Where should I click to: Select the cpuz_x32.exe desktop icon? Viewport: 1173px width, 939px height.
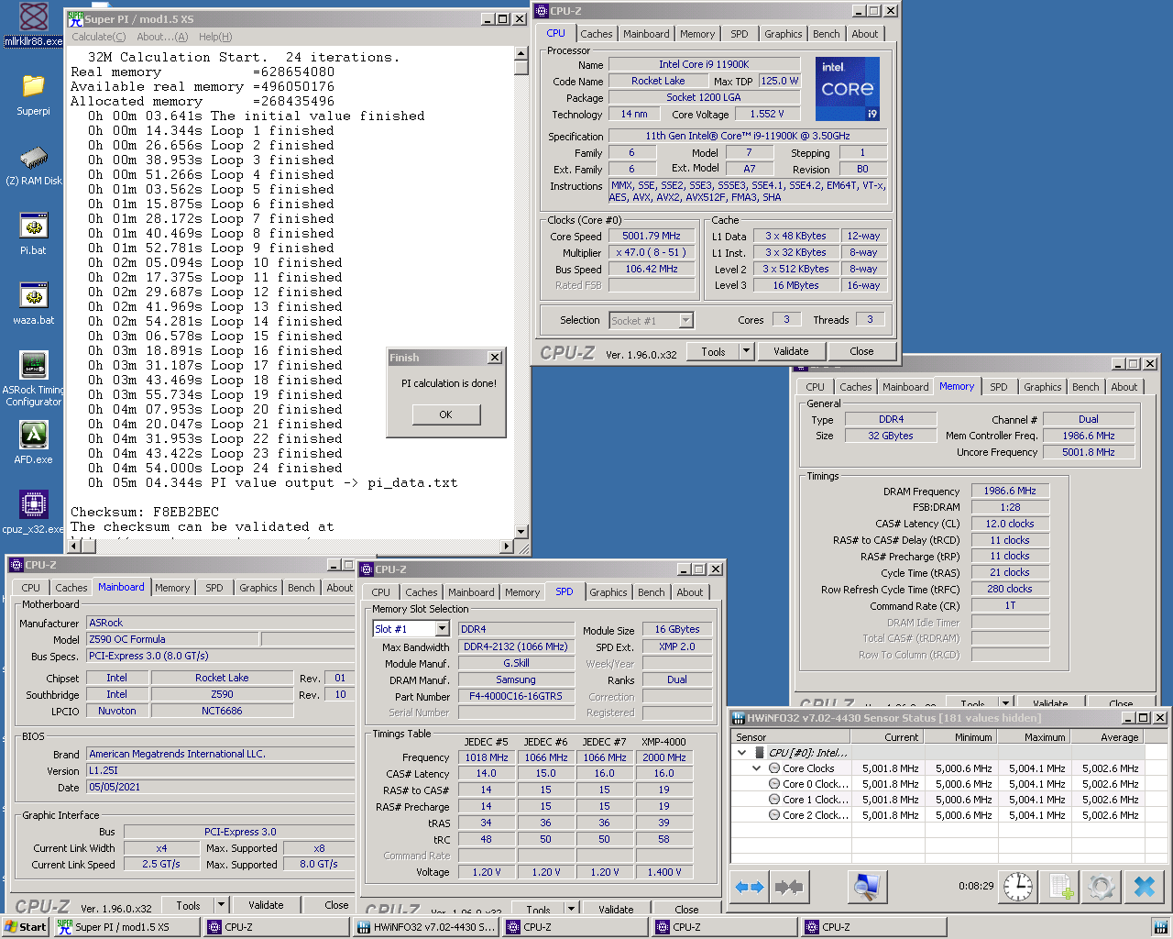(x=34, y=513)
